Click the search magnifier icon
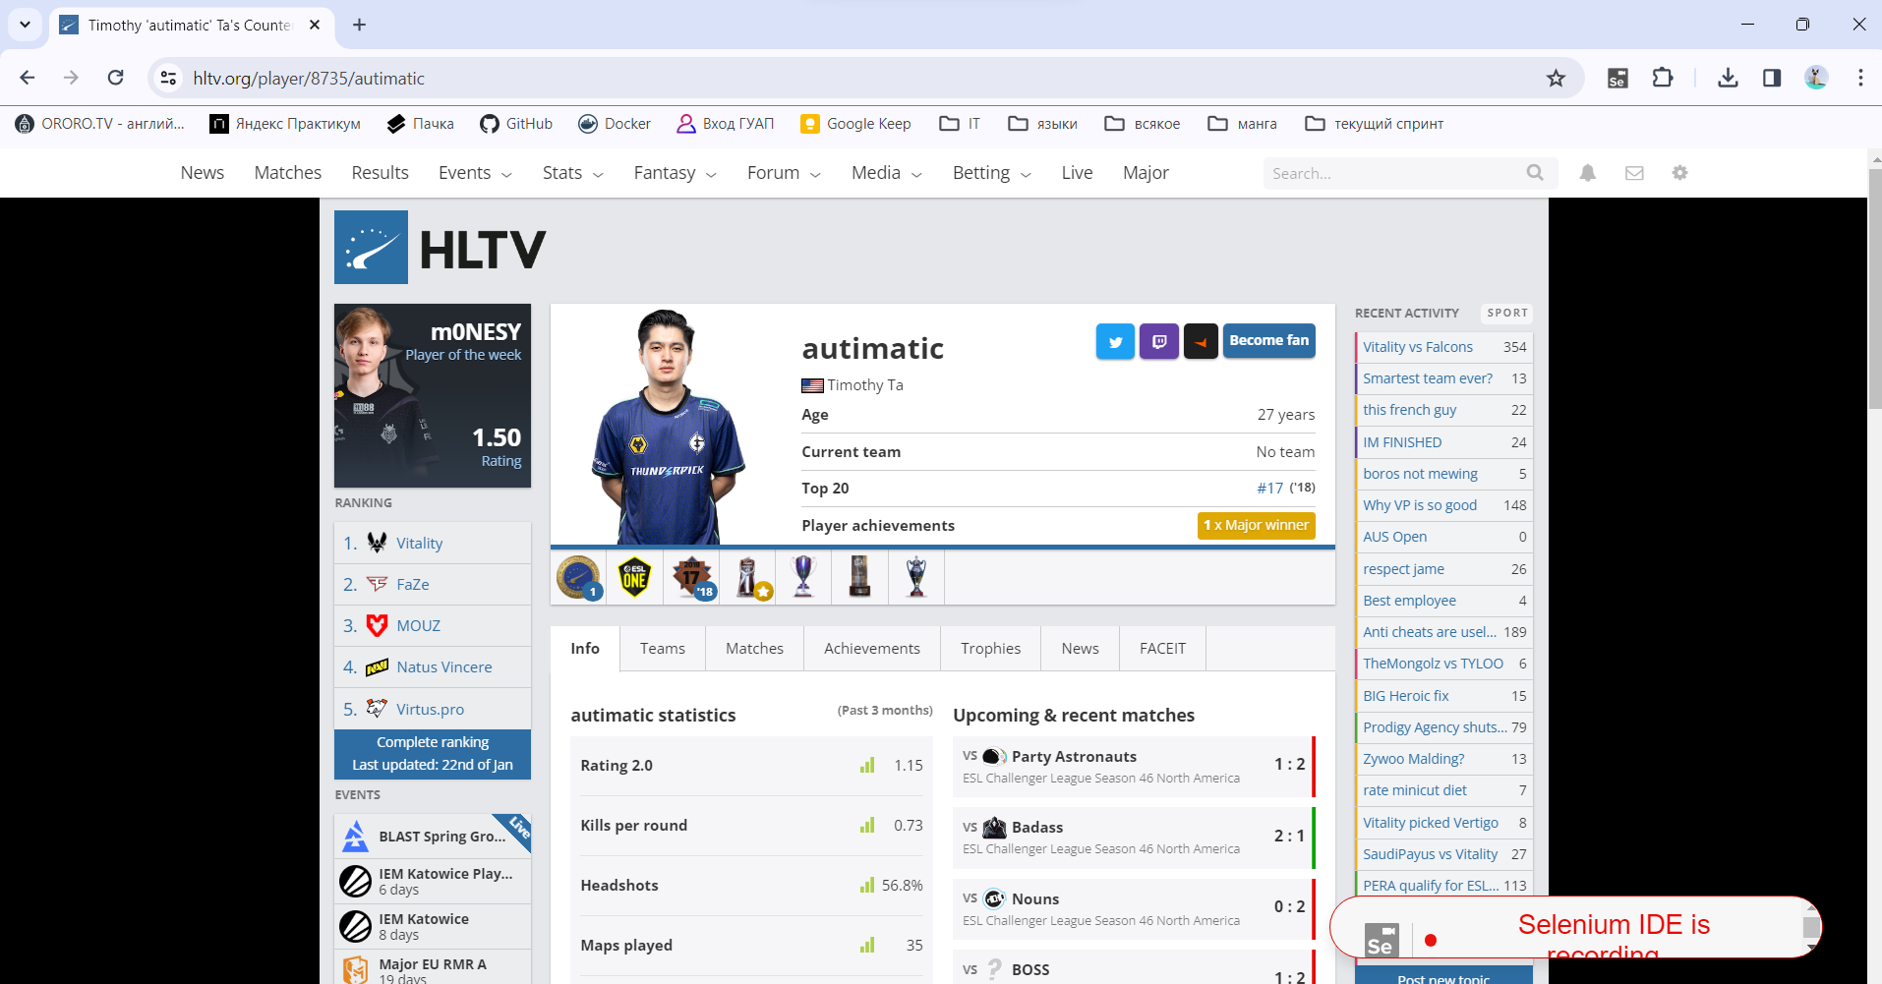The image size is (1882, 984). (1535, 173)
